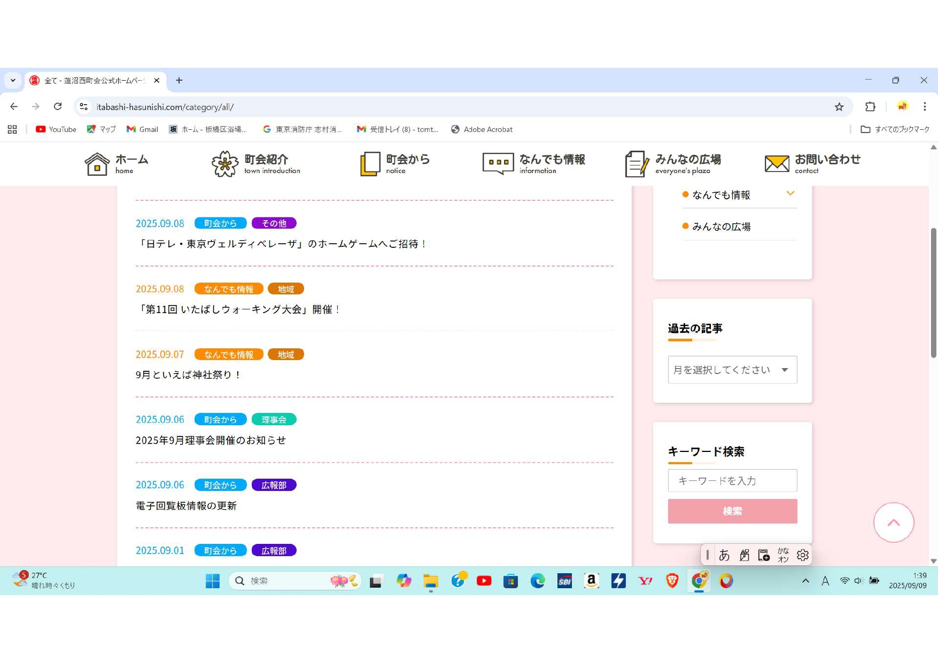The height and width of the screenshot is (663, 938).
Task: Click the みんなの広場 notepad icon
Action: click(637, 163)
